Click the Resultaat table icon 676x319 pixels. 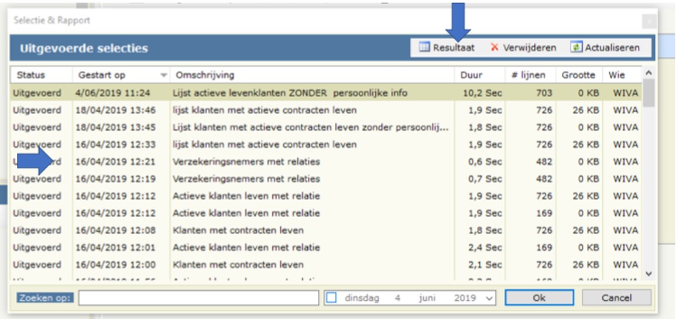(424, 48)
